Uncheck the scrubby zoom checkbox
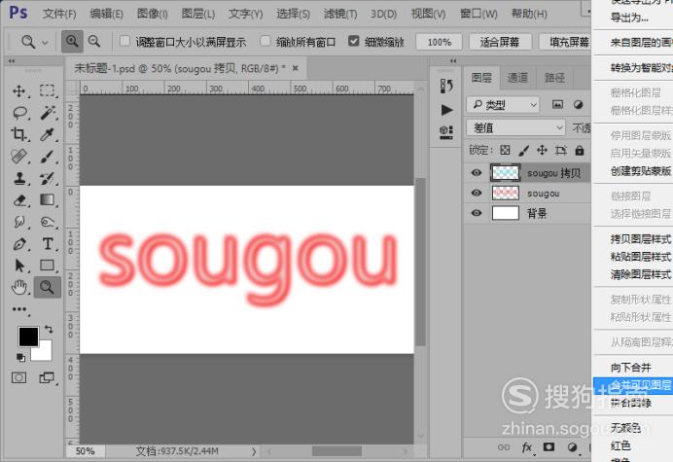 (x=354, y=41)
